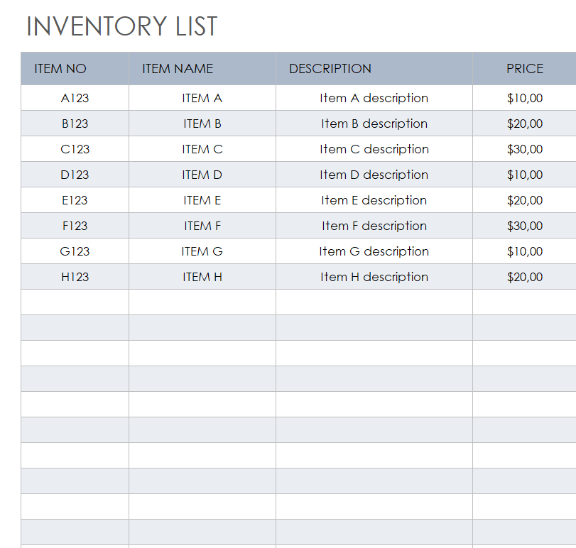
Task: Click the INVENTORY LIST title
Action: 121,26
